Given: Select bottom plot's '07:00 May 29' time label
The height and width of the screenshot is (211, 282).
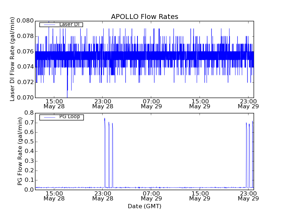Looking at the screenshot, I should (151, 196).
